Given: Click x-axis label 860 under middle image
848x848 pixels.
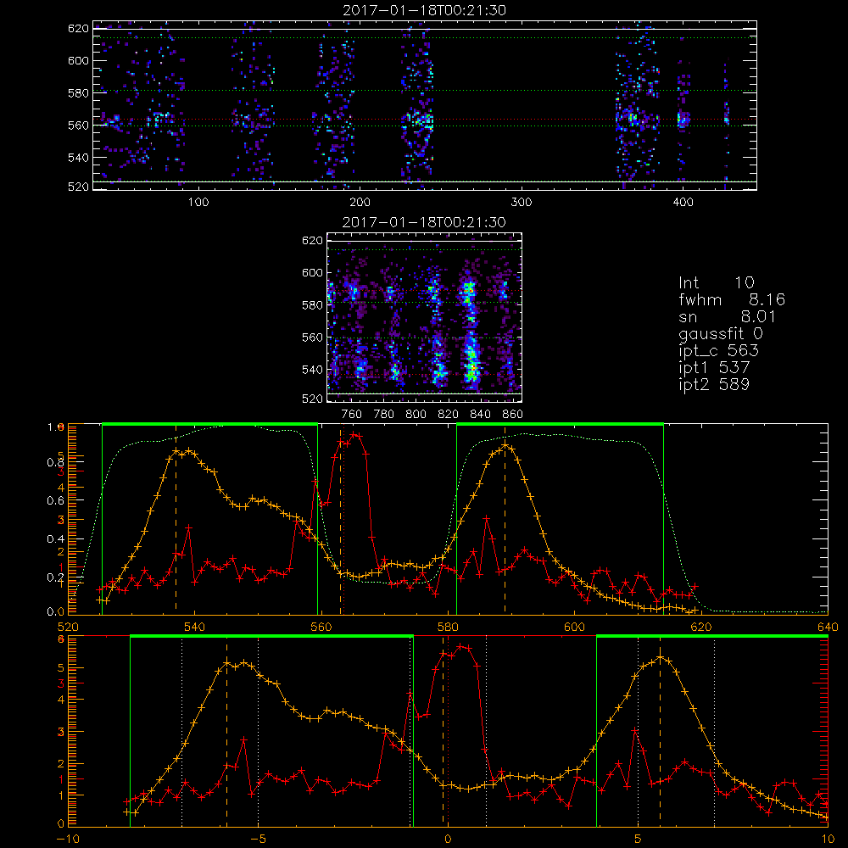Looking at the screenshot, I should pos(513,415).
